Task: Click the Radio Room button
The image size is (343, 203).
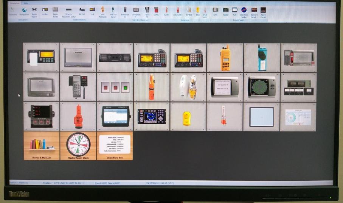Action: (x=34, y=11)
